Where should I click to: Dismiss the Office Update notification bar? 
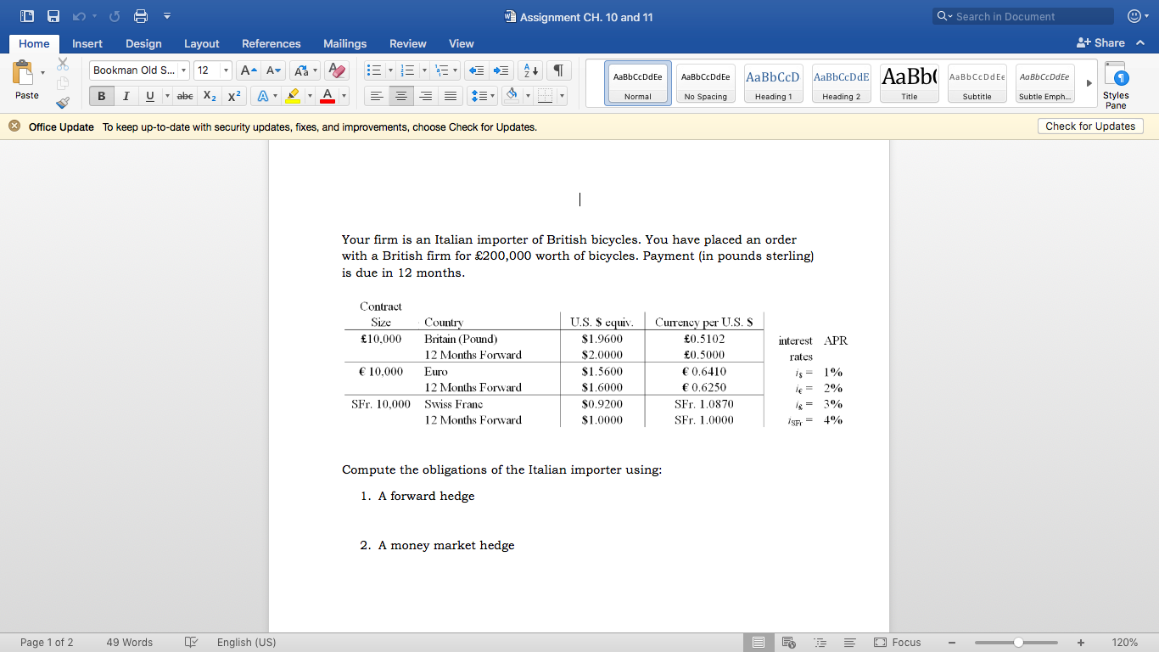[14, 126]
